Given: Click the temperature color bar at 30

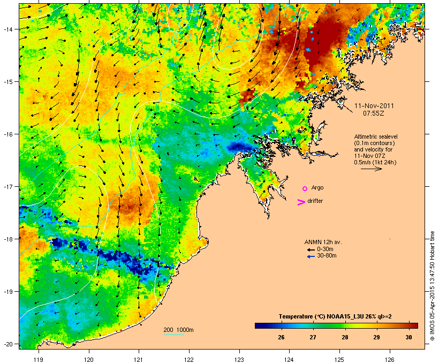Looking at the screenshot, I should click(x=409, y=325).
